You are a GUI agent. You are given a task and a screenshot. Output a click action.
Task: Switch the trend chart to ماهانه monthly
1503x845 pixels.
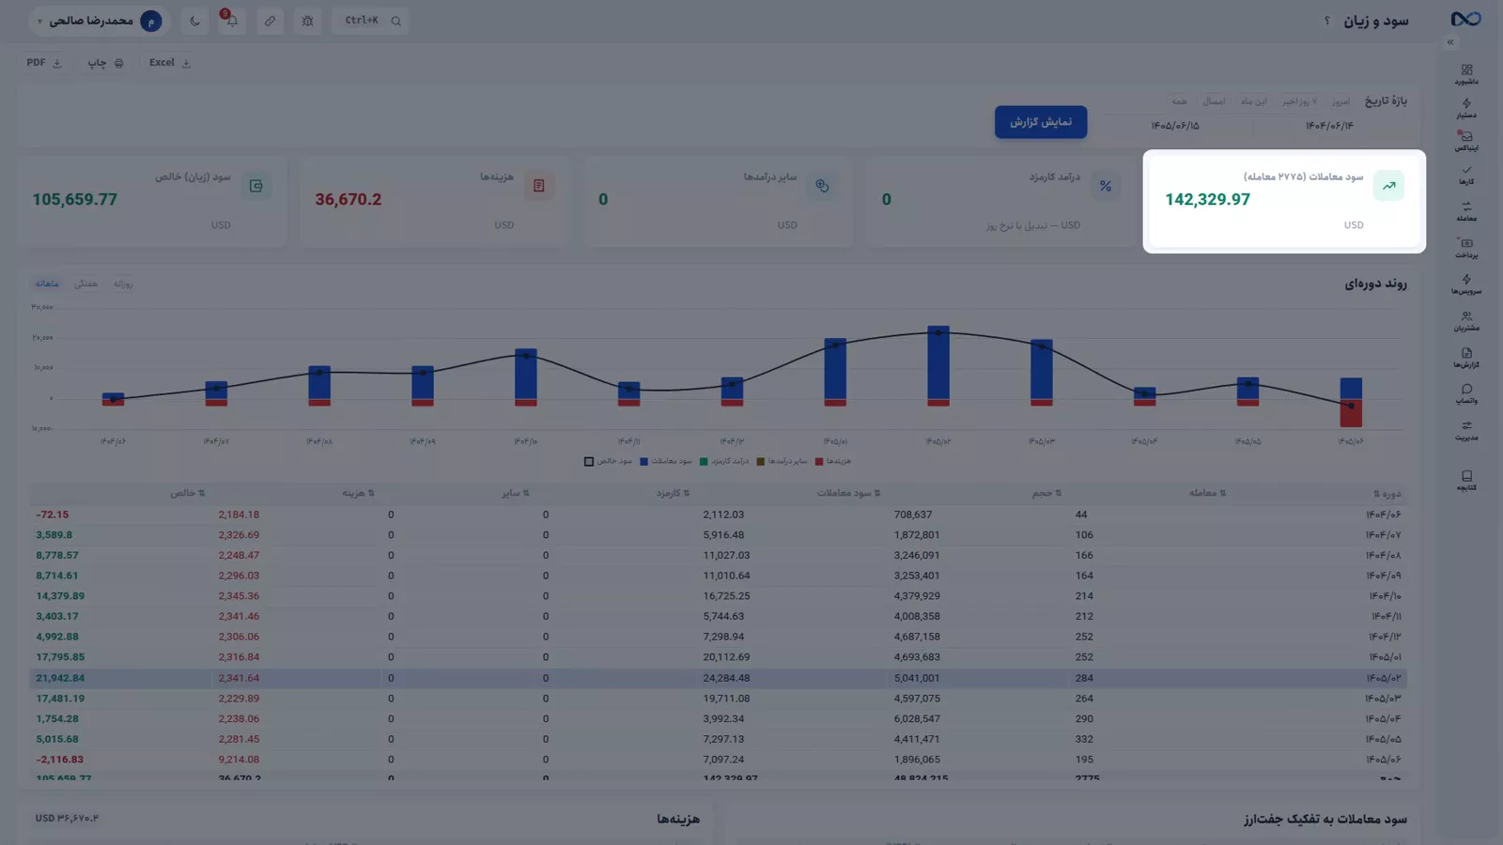(47, 284)
